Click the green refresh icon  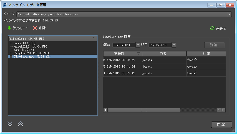click(212, 28)
